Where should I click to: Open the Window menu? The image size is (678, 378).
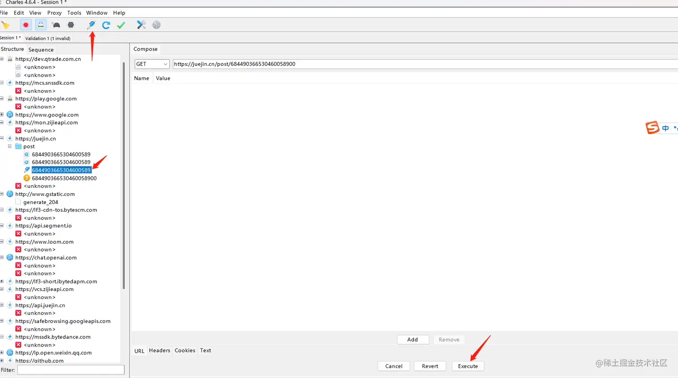(97, 13)
